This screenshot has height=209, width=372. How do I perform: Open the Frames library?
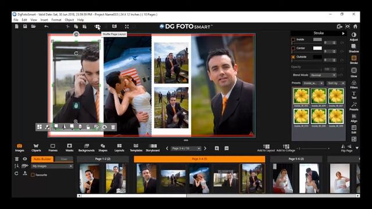click(x=53, y=147)
